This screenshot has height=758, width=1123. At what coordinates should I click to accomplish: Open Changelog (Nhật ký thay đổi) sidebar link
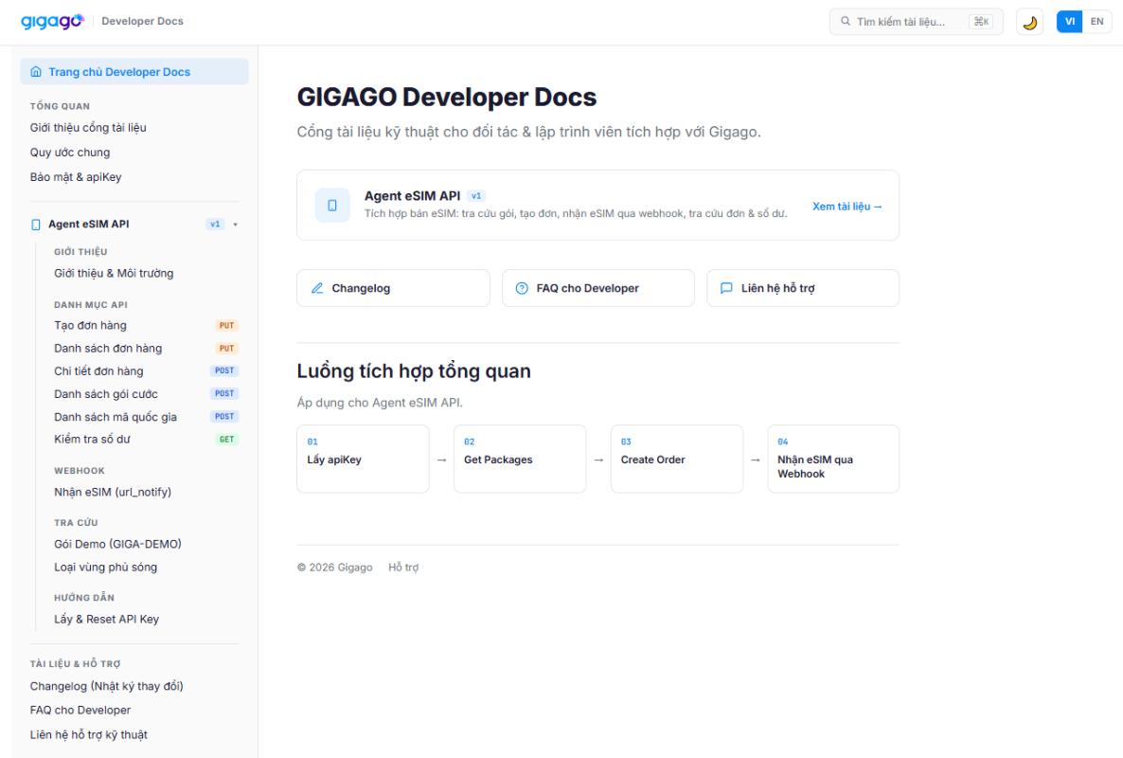107,686
